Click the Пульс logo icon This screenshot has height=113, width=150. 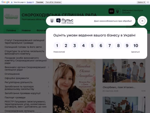(58, 21)
